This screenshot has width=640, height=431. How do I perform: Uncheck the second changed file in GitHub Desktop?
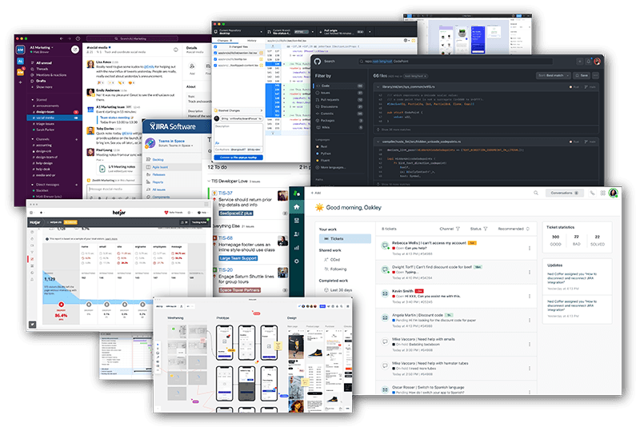[215, 59]
